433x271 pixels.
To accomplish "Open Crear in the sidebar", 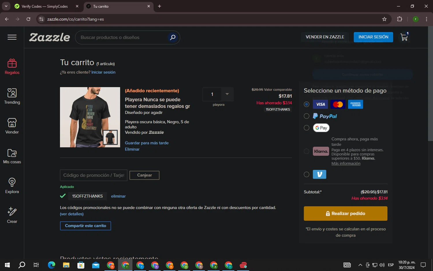I will click(x=12, y=216).
